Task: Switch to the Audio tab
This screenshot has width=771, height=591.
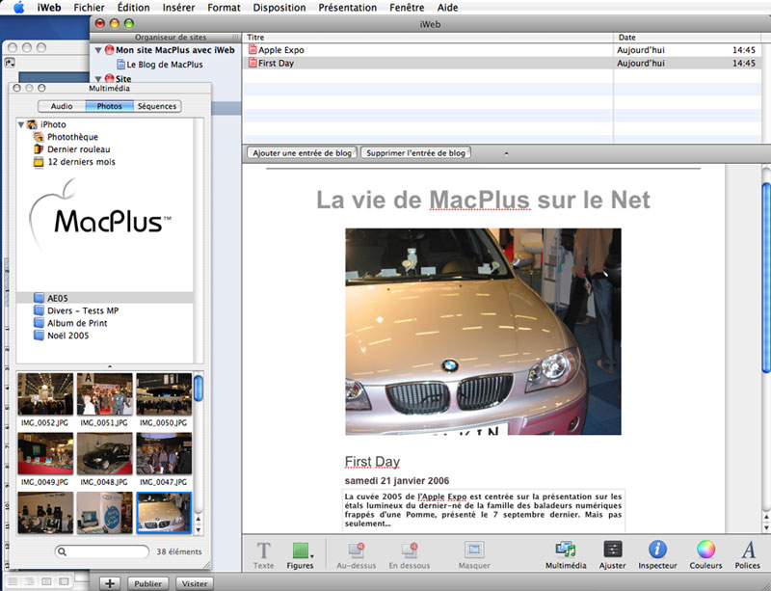Action: [62, 106]
